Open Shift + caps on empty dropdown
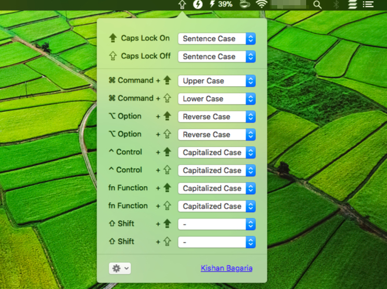This screenshot has width=387, height=289. coord(217,224)
